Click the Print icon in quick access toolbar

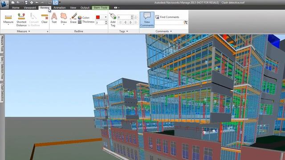pos(32,3)
